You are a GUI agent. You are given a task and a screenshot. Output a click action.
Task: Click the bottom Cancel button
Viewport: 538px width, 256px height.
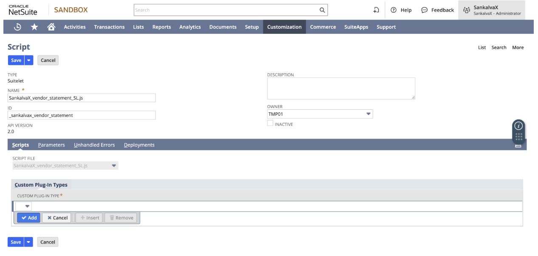click(48, 242)
